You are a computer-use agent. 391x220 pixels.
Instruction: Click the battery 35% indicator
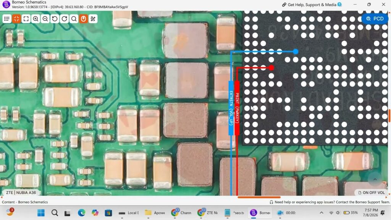click(x=351, y=213)
